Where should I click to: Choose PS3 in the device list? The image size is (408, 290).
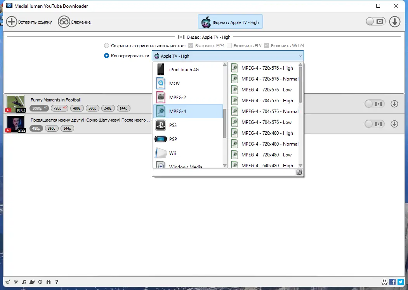click(x=188, y=125)
